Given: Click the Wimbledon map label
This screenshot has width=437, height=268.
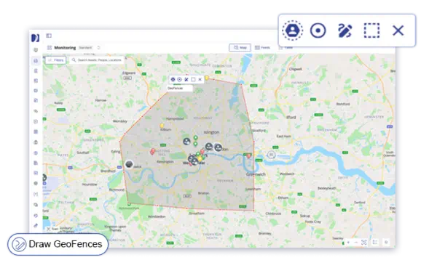Looking at the screenshot, I should pyautogui.click(x=157, y=216).
